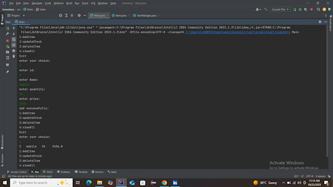This screenshot has height=187, width=333.
Task: Stop the process in Run panel sidebar
Action: (7, 41)
